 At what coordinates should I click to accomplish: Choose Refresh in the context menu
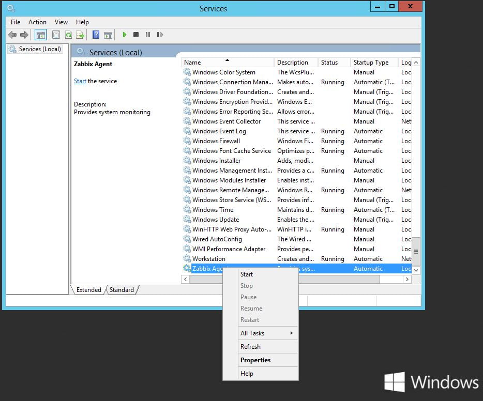click(261, 347)
